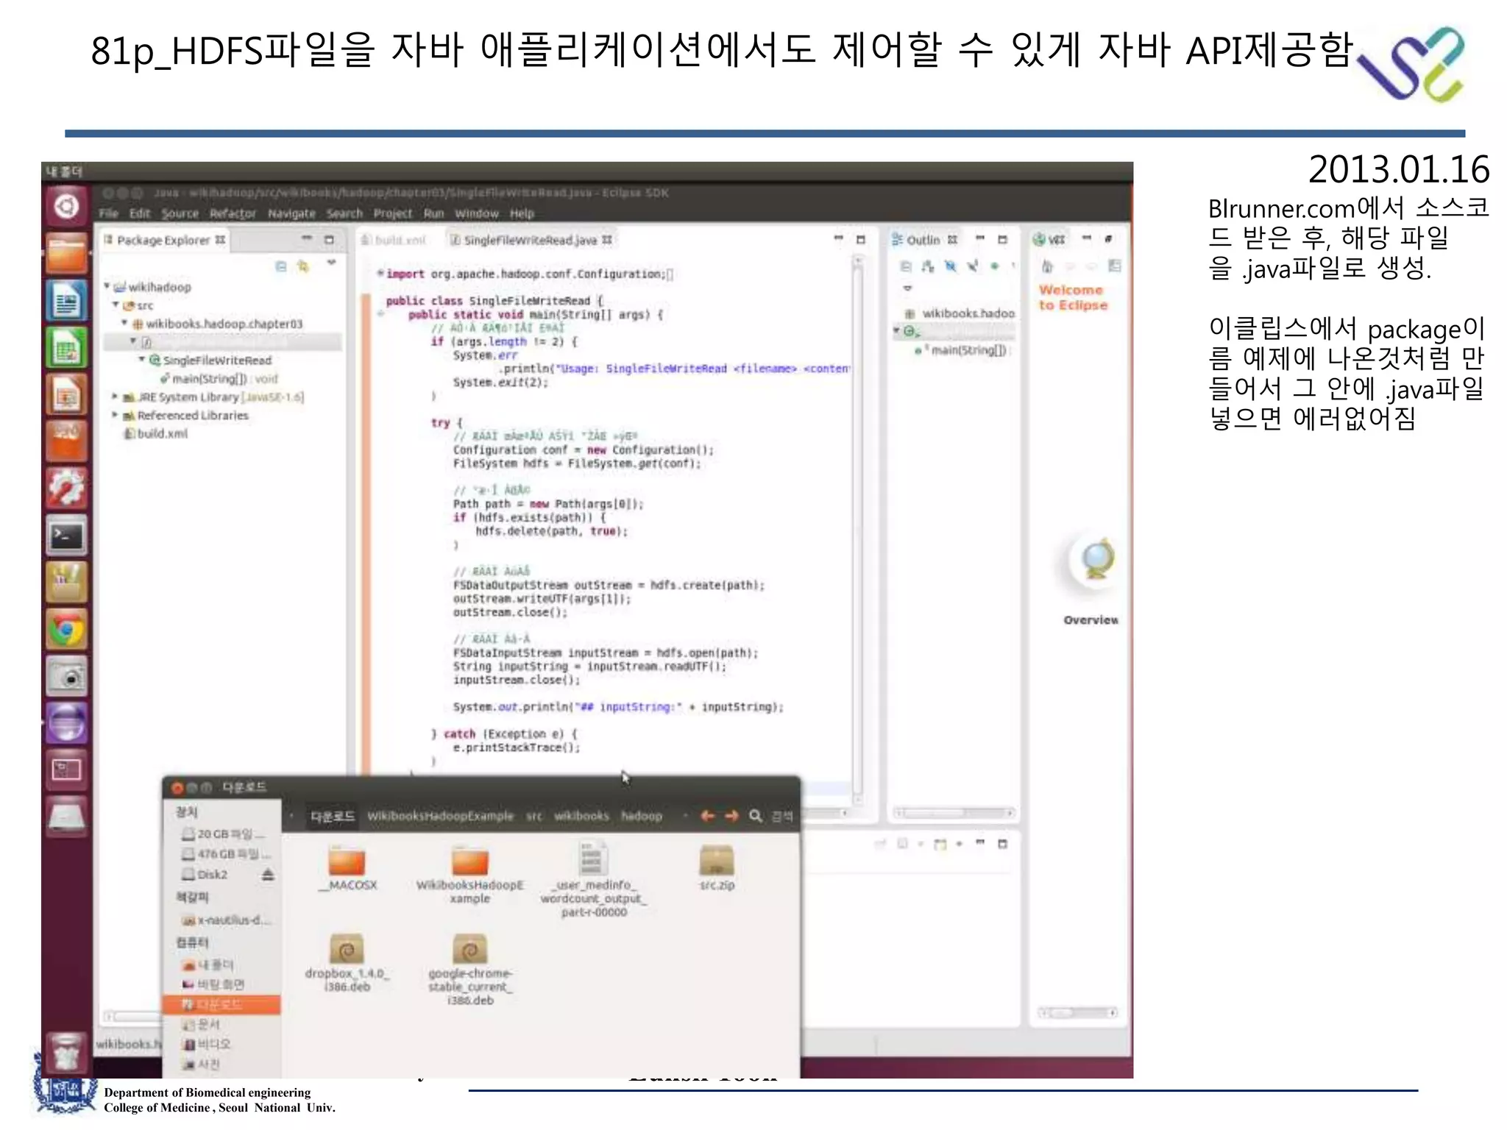Maximize the Package Explorer view
Image resolution: width=1507 pixels, height=1130 pixels.
(x=329, y=240)
